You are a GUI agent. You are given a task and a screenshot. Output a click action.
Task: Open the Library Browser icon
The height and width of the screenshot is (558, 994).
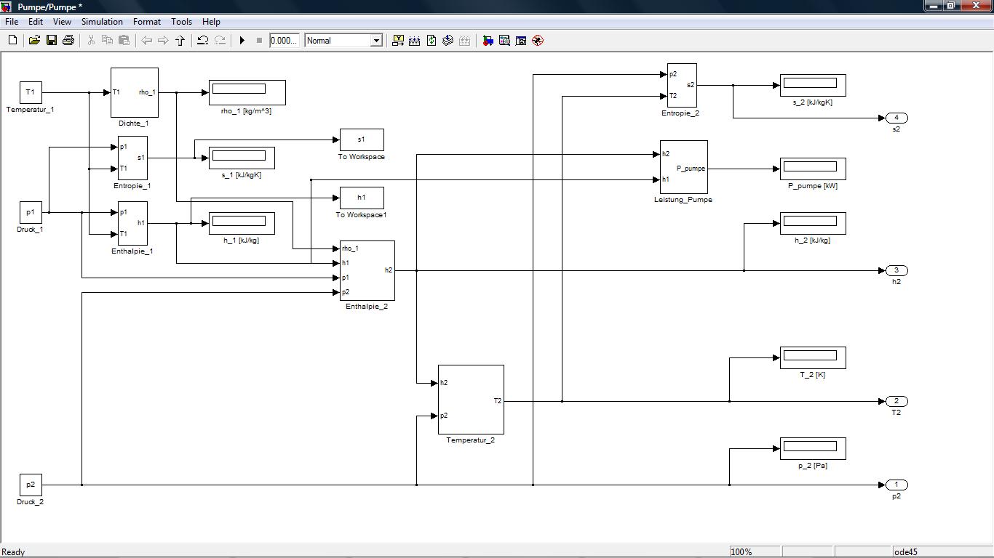pyautogui.click(x=488, y=41)
